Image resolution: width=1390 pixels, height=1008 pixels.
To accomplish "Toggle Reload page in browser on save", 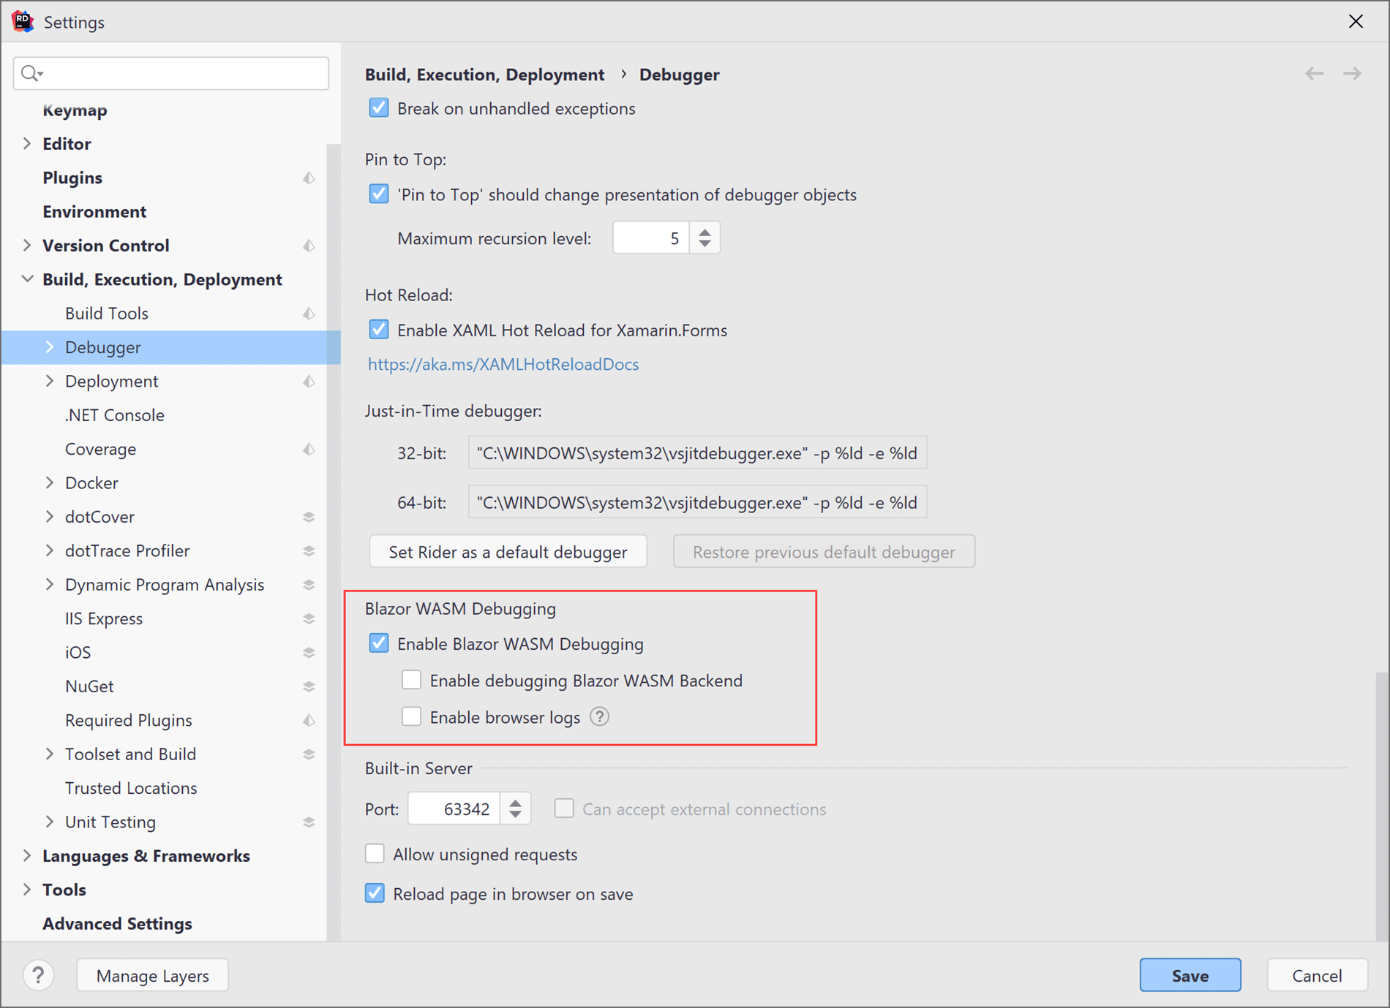I will click(375, 893).
